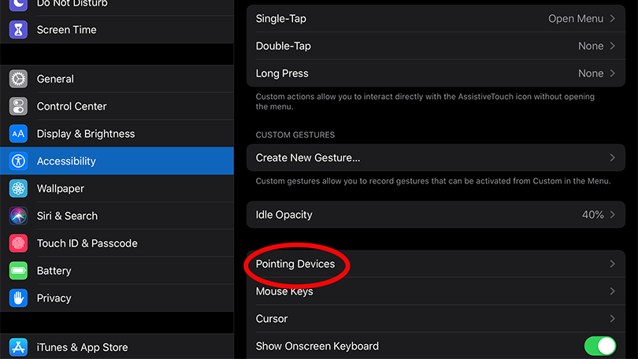Select Display & Brightness AA icon
Viewport: 638px width, 359px height.
pyautogui.click(x=18, y=134)
